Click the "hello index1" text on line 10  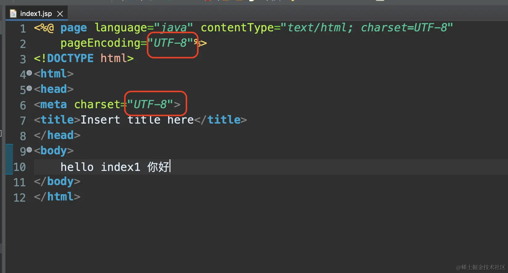click(x=100, y=167)
